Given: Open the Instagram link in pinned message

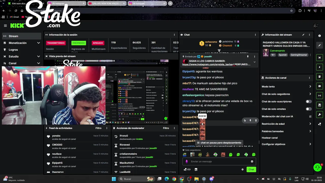Looking at the screenshot, I should (x=208, y=65).
